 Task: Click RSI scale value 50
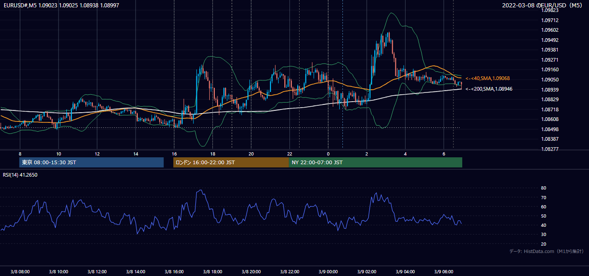(544, 216)
